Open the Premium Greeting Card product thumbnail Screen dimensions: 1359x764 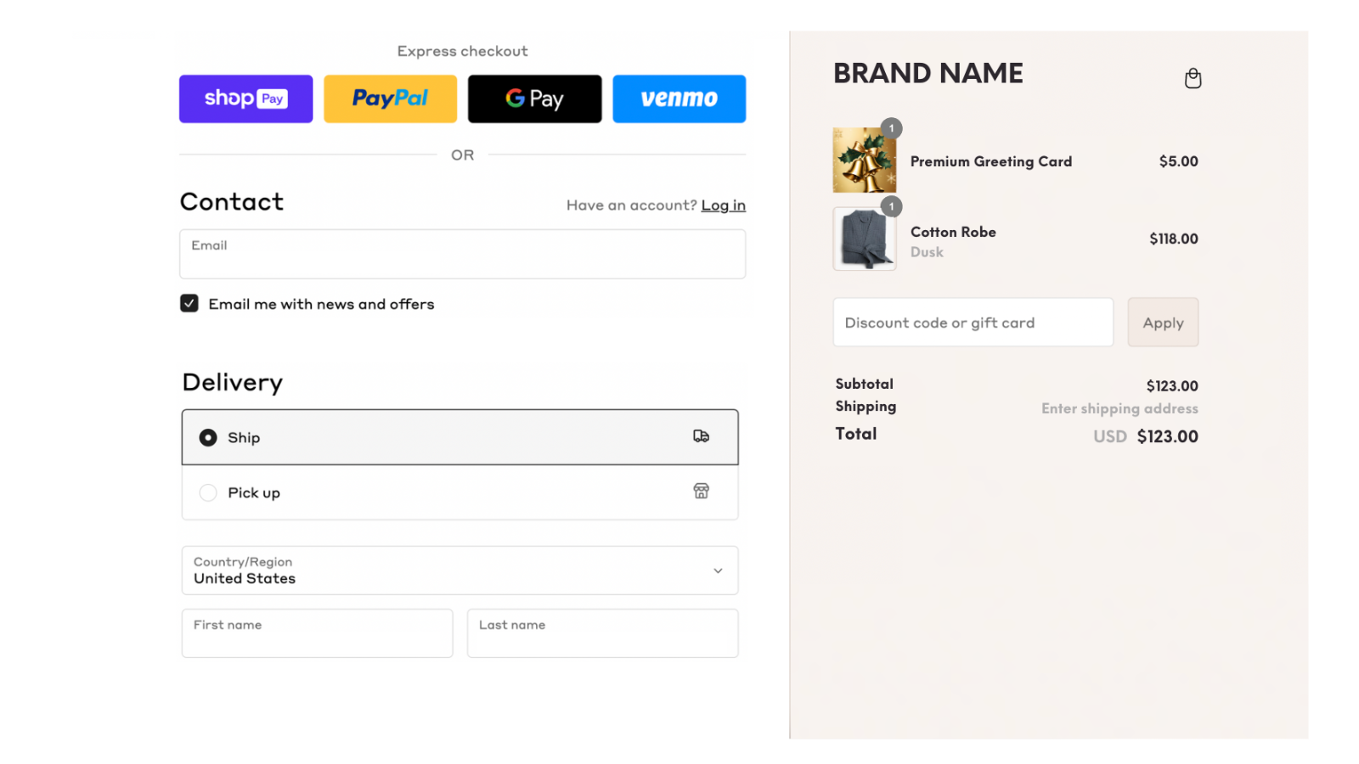click(864, 160)
